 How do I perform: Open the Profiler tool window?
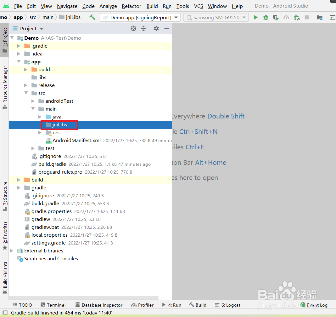[142, 305]
